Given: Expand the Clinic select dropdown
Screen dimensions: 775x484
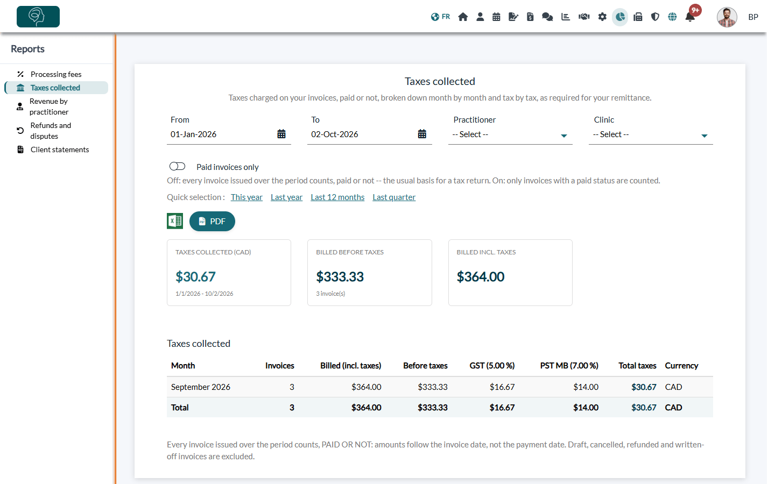Looking at the screenshot, I should [651, 134].
